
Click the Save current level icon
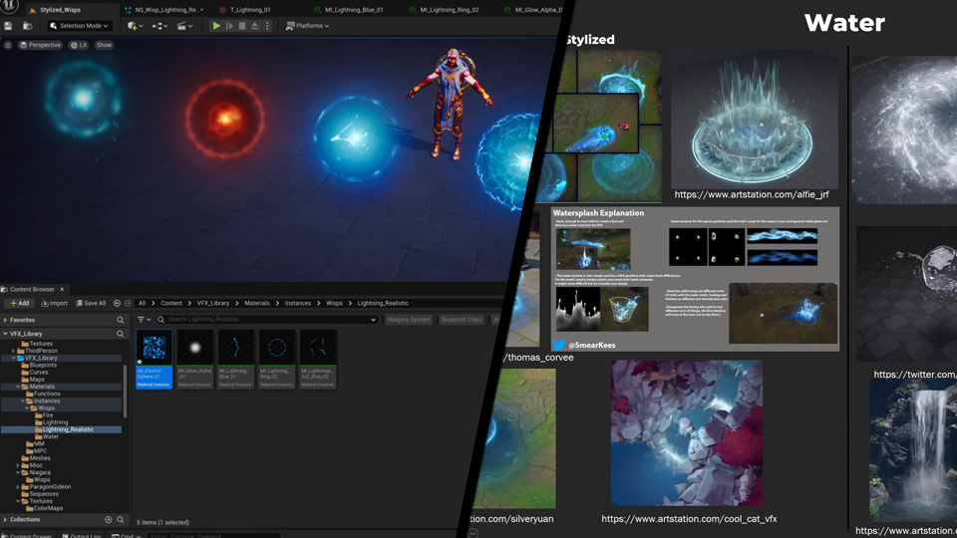click(8, 26)
